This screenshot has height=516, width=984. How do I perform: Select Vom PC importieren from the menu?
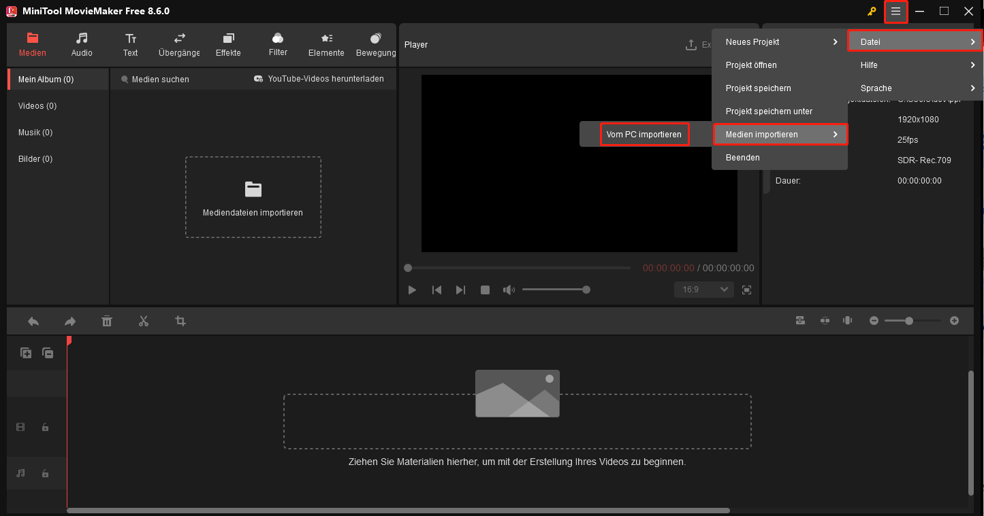point(644,134)
